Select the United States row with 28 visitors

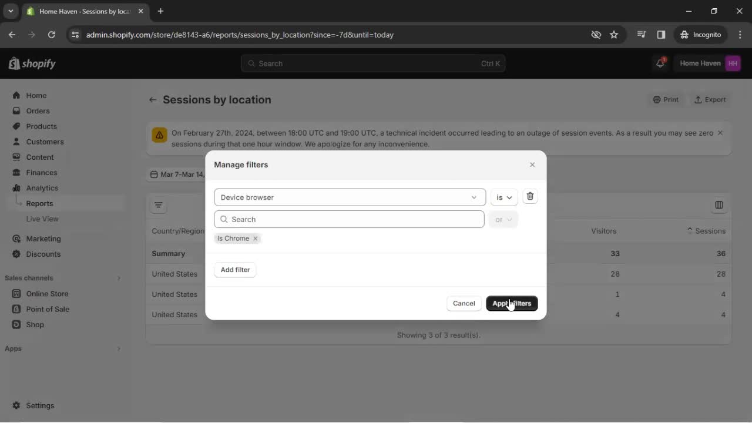[x=438, y=274]
